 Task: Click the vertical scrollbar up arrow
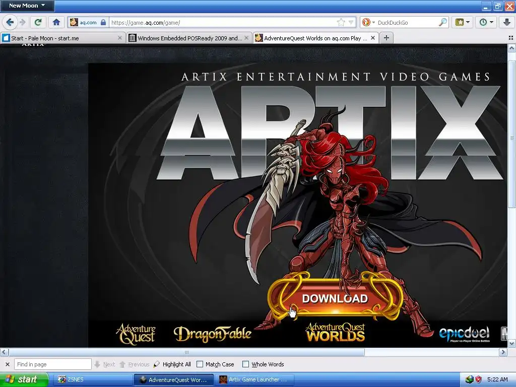[511, 48]
